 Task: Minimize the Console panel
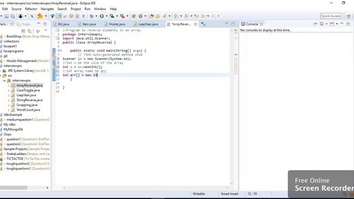click(342, 24)
